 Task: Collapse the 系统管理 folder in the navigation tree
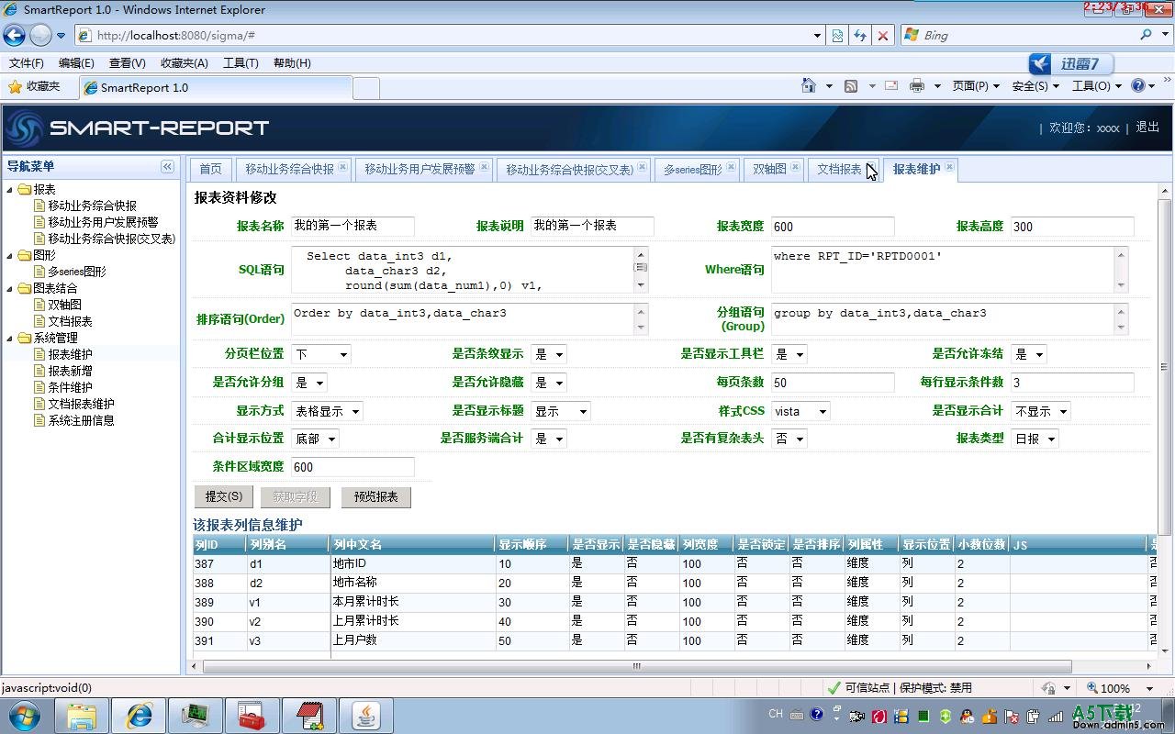(x=10, y=339)
